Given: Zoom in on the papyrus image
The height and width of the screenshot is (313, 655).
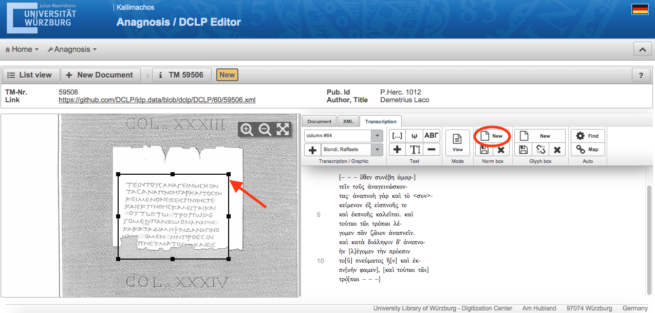Looking at the screenshot, I should [247, 130].
